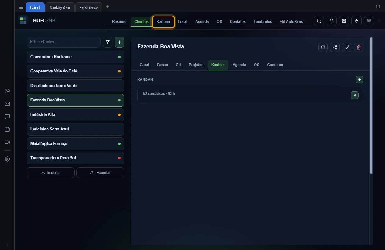Open the top Kanban navigation tab
385x250 pixels.
coord(163,22)
